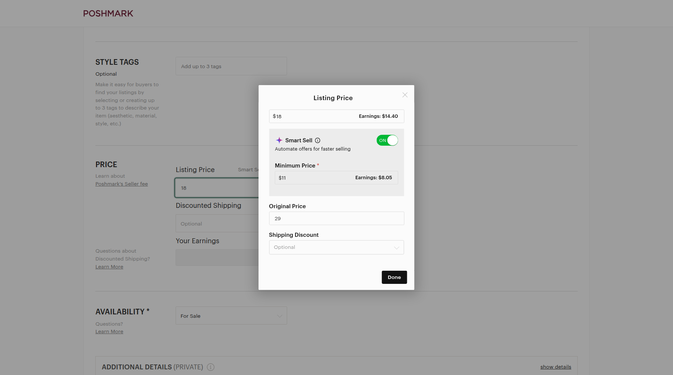Click the Earnings: $8.05 text

pyautogui.click(x=374, y=178)
